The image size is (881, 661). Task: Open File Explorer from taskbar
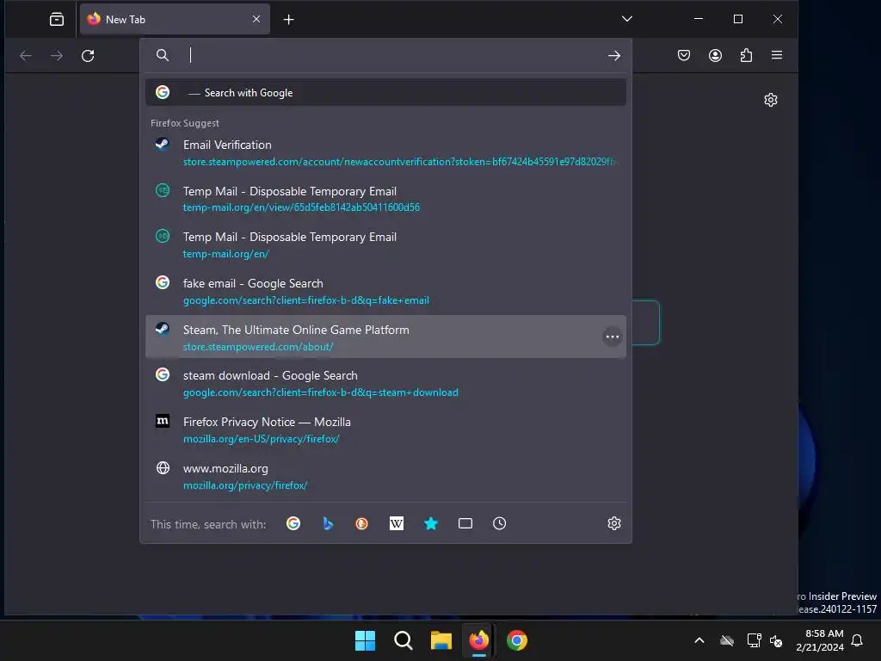coord(441,640)
